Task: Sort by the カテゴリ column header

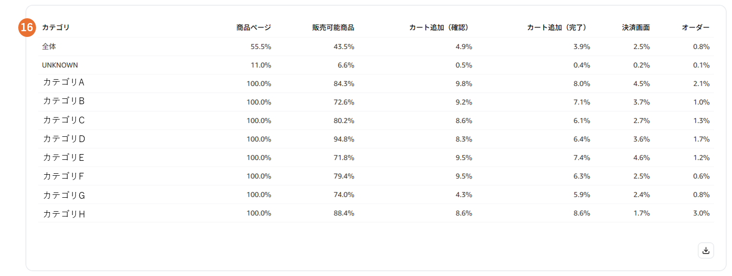Action: pyautogui.click(x=56, y=28)
